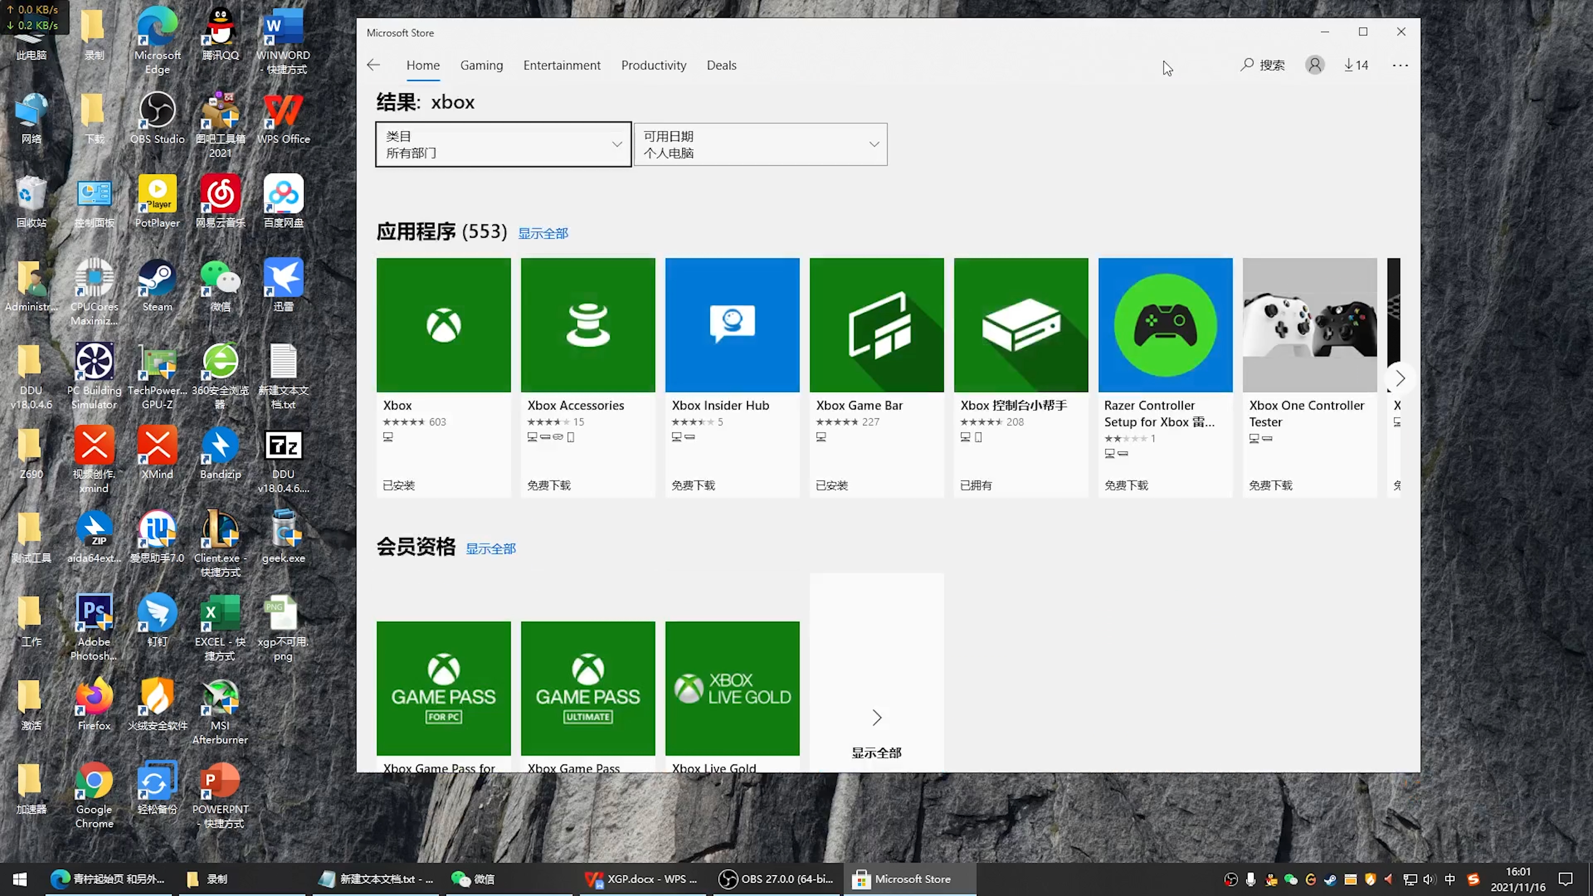Switch to the Deals tab
The image size is (1593, 896).
point(721,65)
